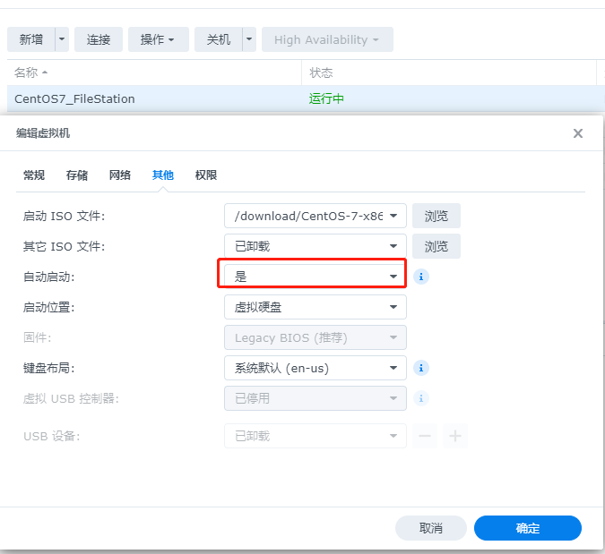Open the dropdown arrow next to 新增
This screenshot has height=554, width=605.
click(x=62, y=39)
